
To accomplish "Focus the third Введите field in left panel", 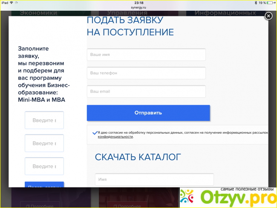I will pyautogui.click(x=44, y=166).
